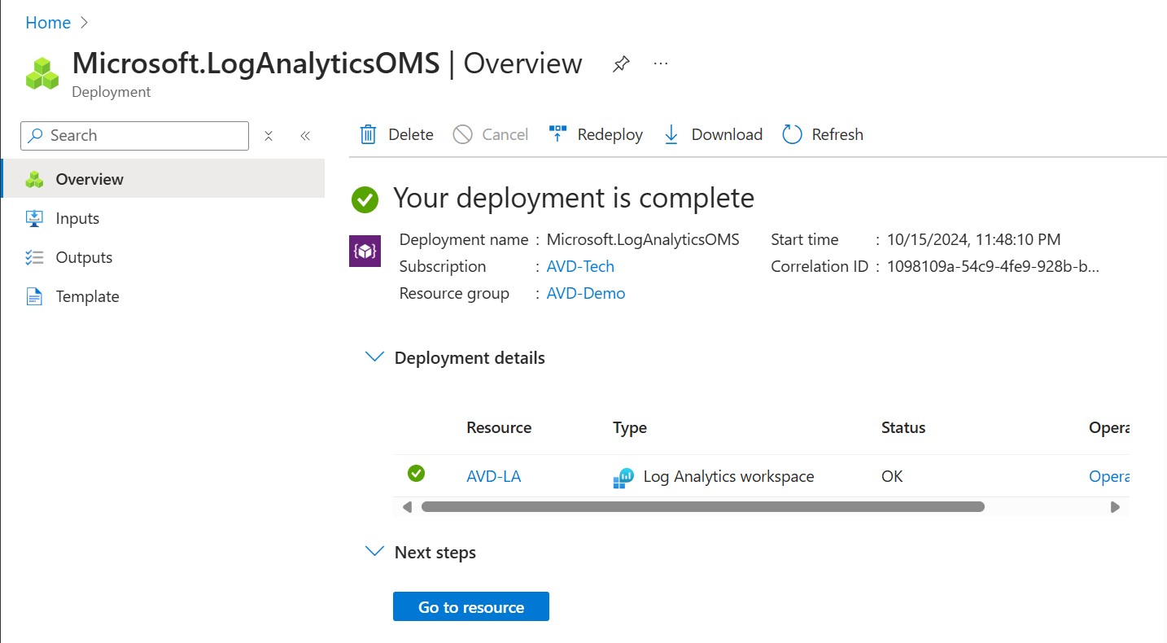Screen dimensions: 1167x643
Task: Click the Download arrow icon
Action: point(671,134)
